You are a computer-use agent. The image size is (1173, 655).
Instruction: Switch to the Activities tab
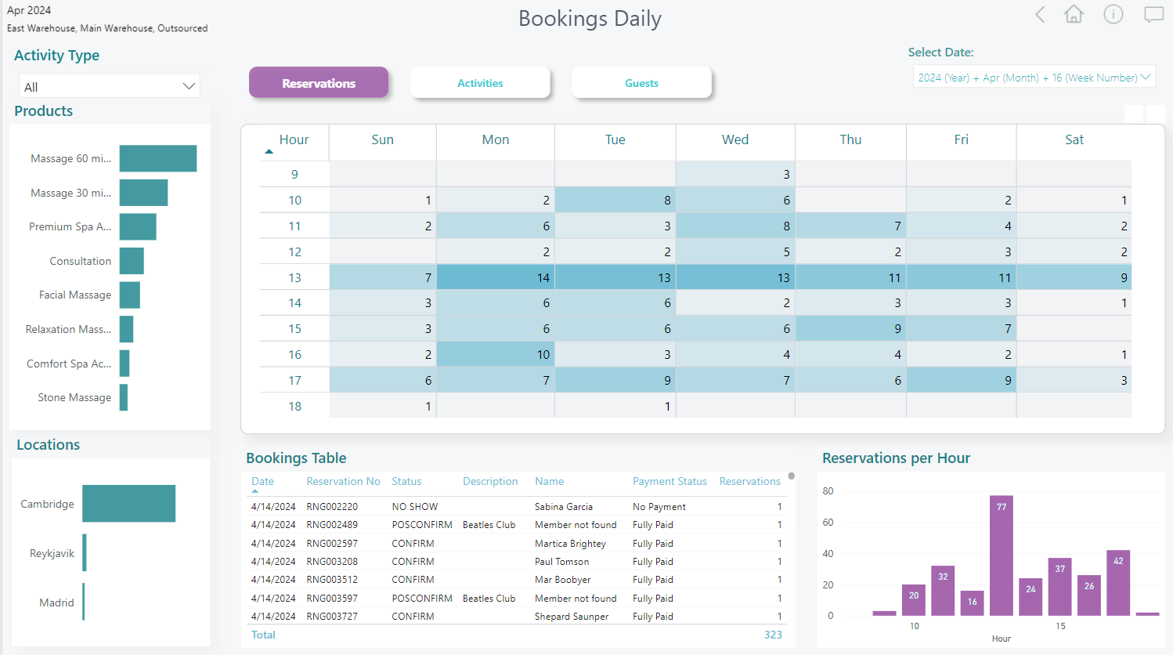(480, 83)
